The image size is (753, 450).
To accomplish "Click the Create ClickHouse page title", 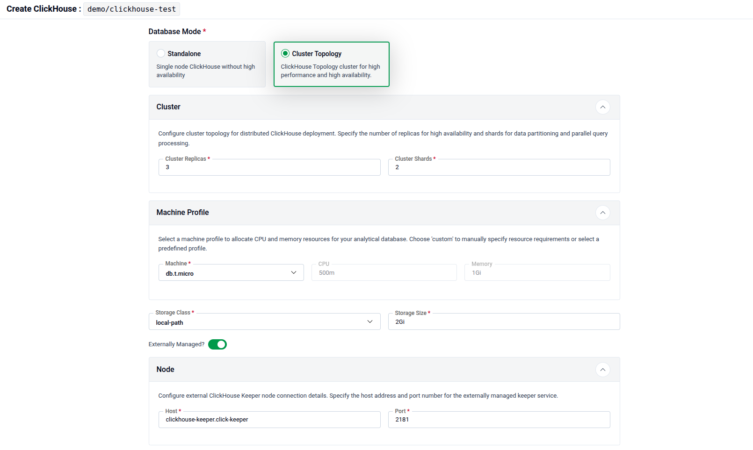I will (x=44, y=9).
